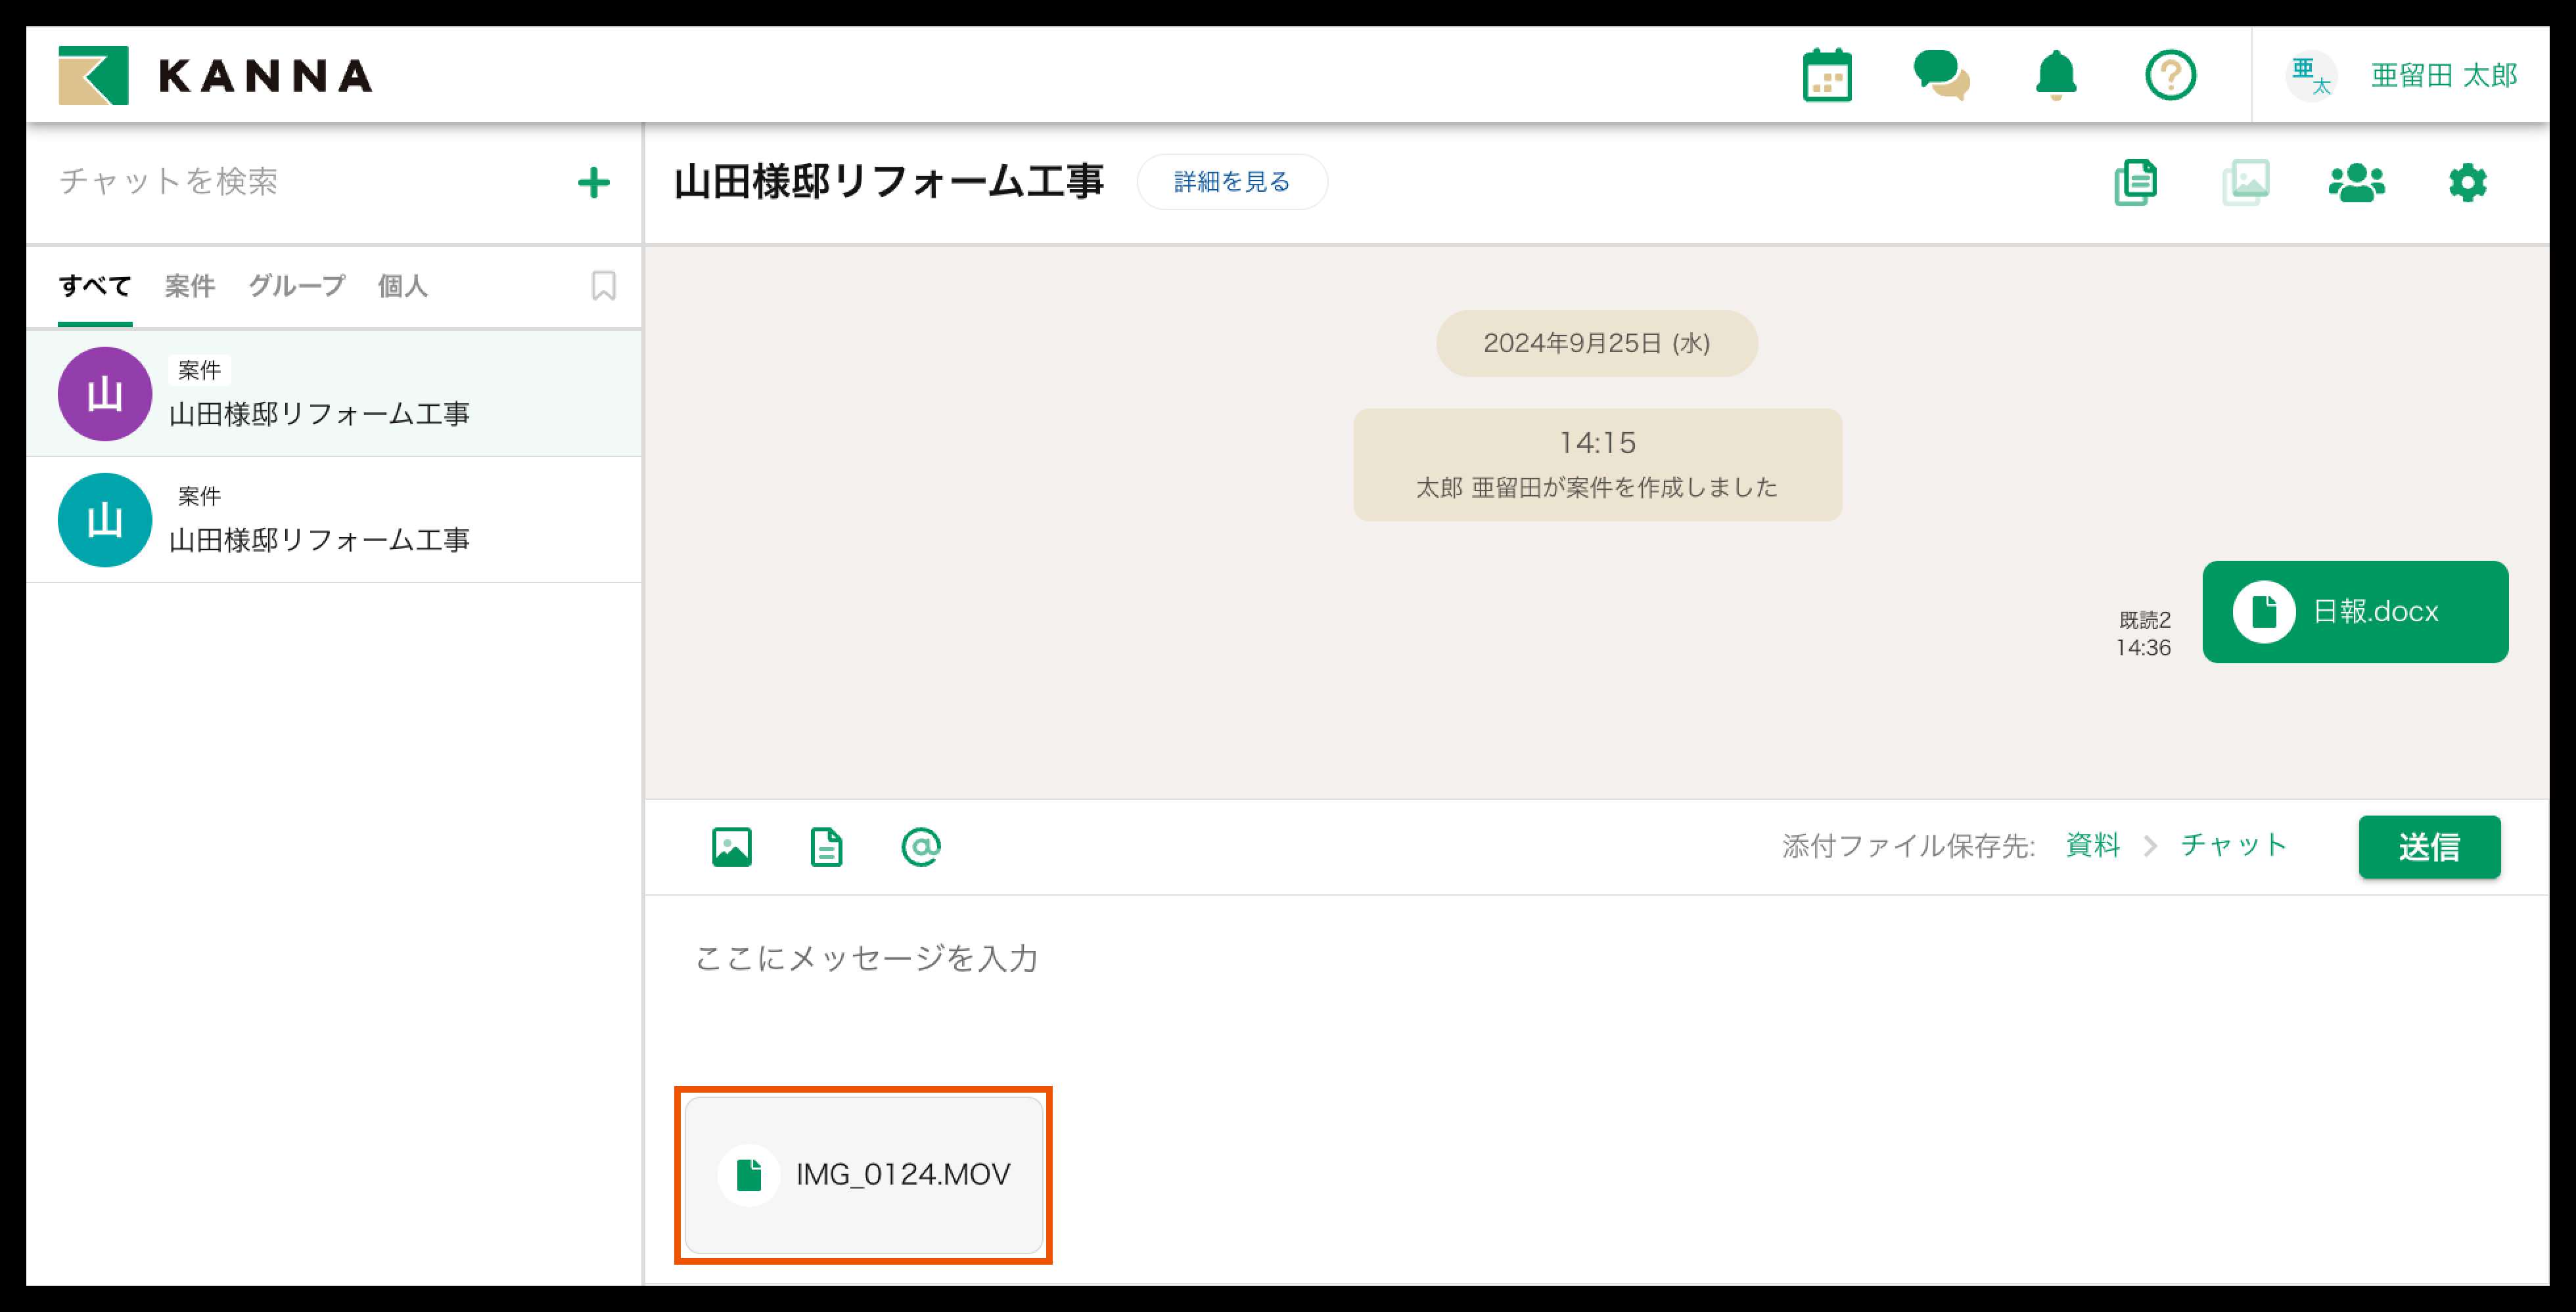Click the 詳細を見る button
2576x1312 pixels.
pyautogui.click(x=1231, y=182)
